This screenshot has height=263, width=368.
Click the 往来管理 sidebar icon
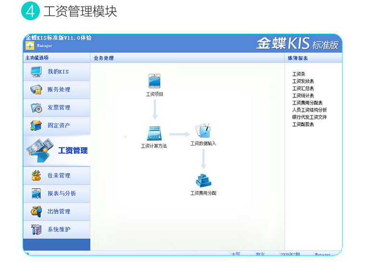(37, 176)
